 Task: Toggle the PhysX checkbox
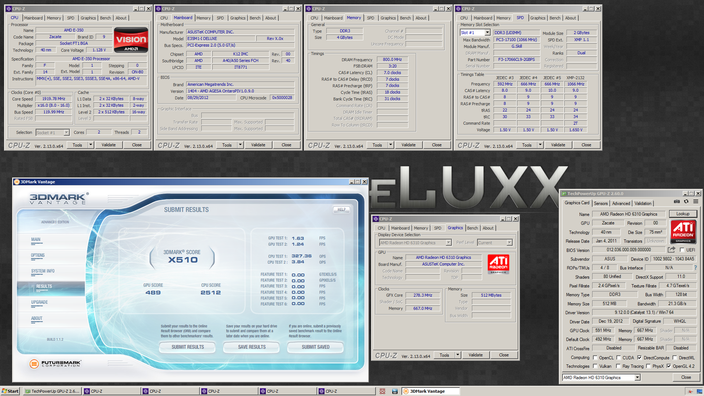[648, 366]
